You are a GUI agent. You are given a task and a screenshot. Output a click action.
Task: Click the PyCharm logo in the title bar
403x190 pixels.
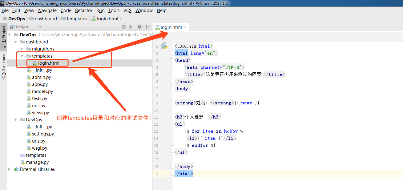2,3
